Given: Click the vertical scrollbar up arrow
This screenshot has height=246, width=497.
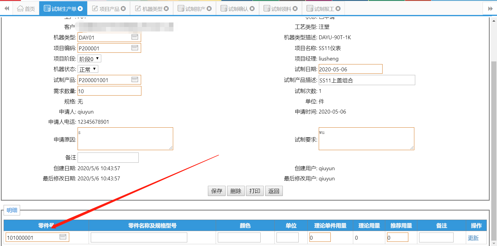Looking at the screenshot, I should tap(494, 21).
